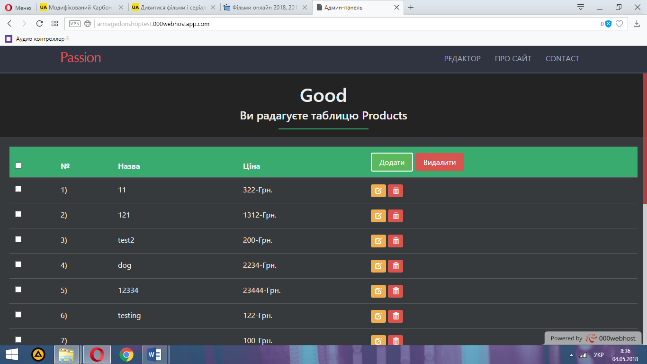Click the Passion site logo
The image size is (647, 364).
click(x=81, y=58)
